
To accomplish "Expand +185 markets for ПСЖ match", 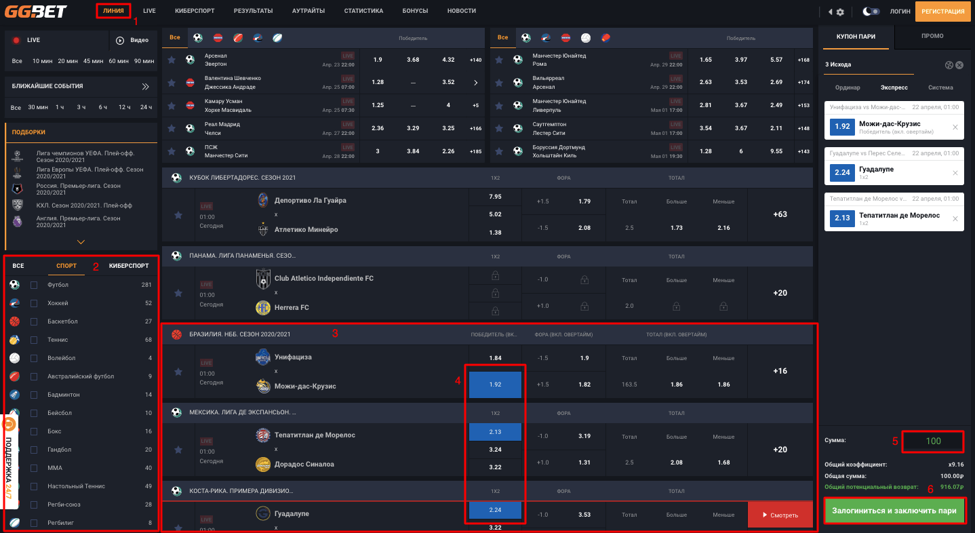I will 475,151.
